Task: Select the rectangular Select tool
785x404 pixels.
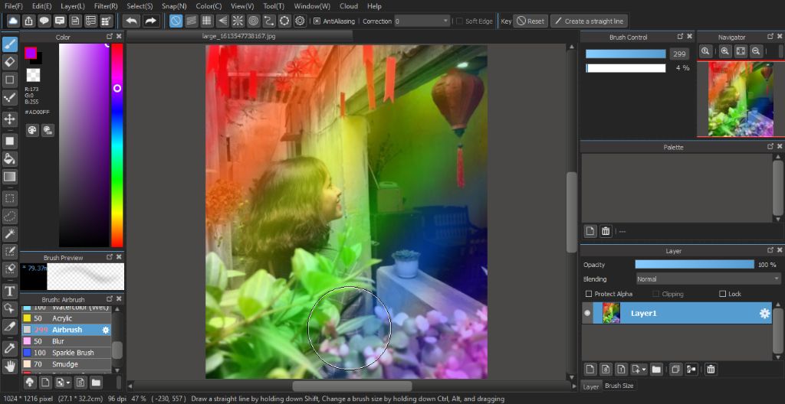Action: click(x=10, y=198)
